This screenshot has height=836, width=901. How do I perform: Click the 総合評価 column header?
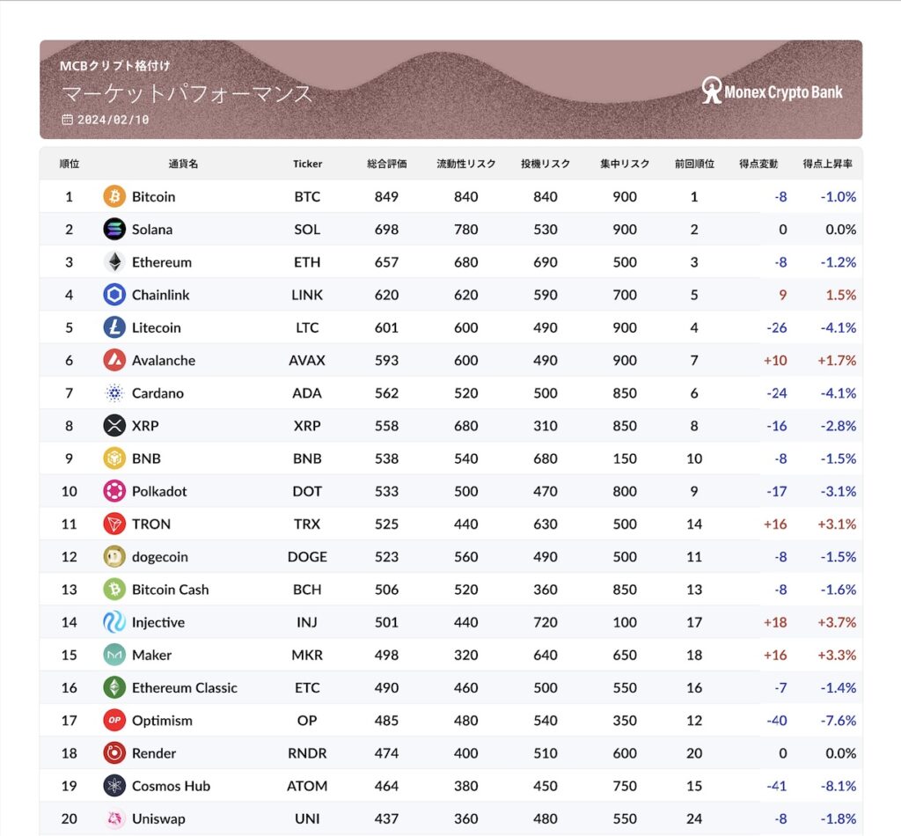(x=386, y=164)
